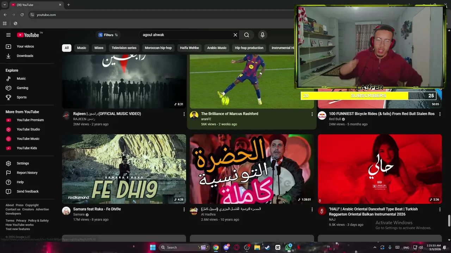Select the Moroccan hip-hop chip
The width and height of the screenshot is (451, 253).
coord(158,48)
